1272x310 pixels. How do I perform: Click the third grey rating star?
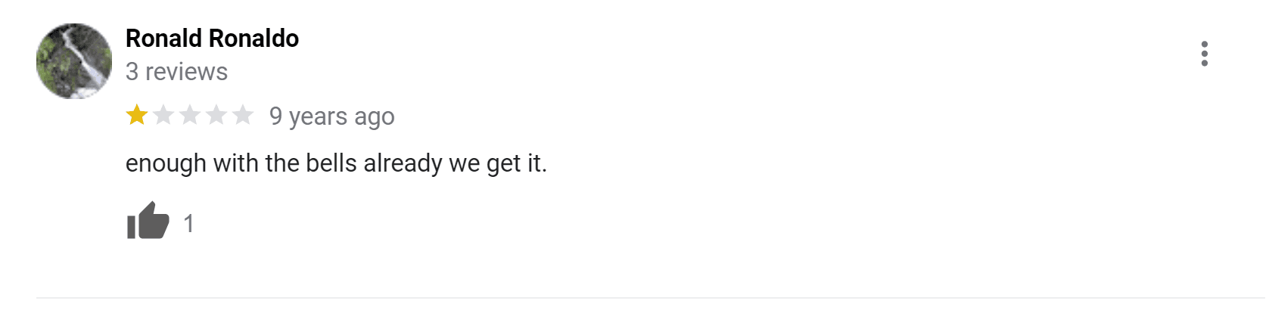pyautogui.click(x=190, y=116)
